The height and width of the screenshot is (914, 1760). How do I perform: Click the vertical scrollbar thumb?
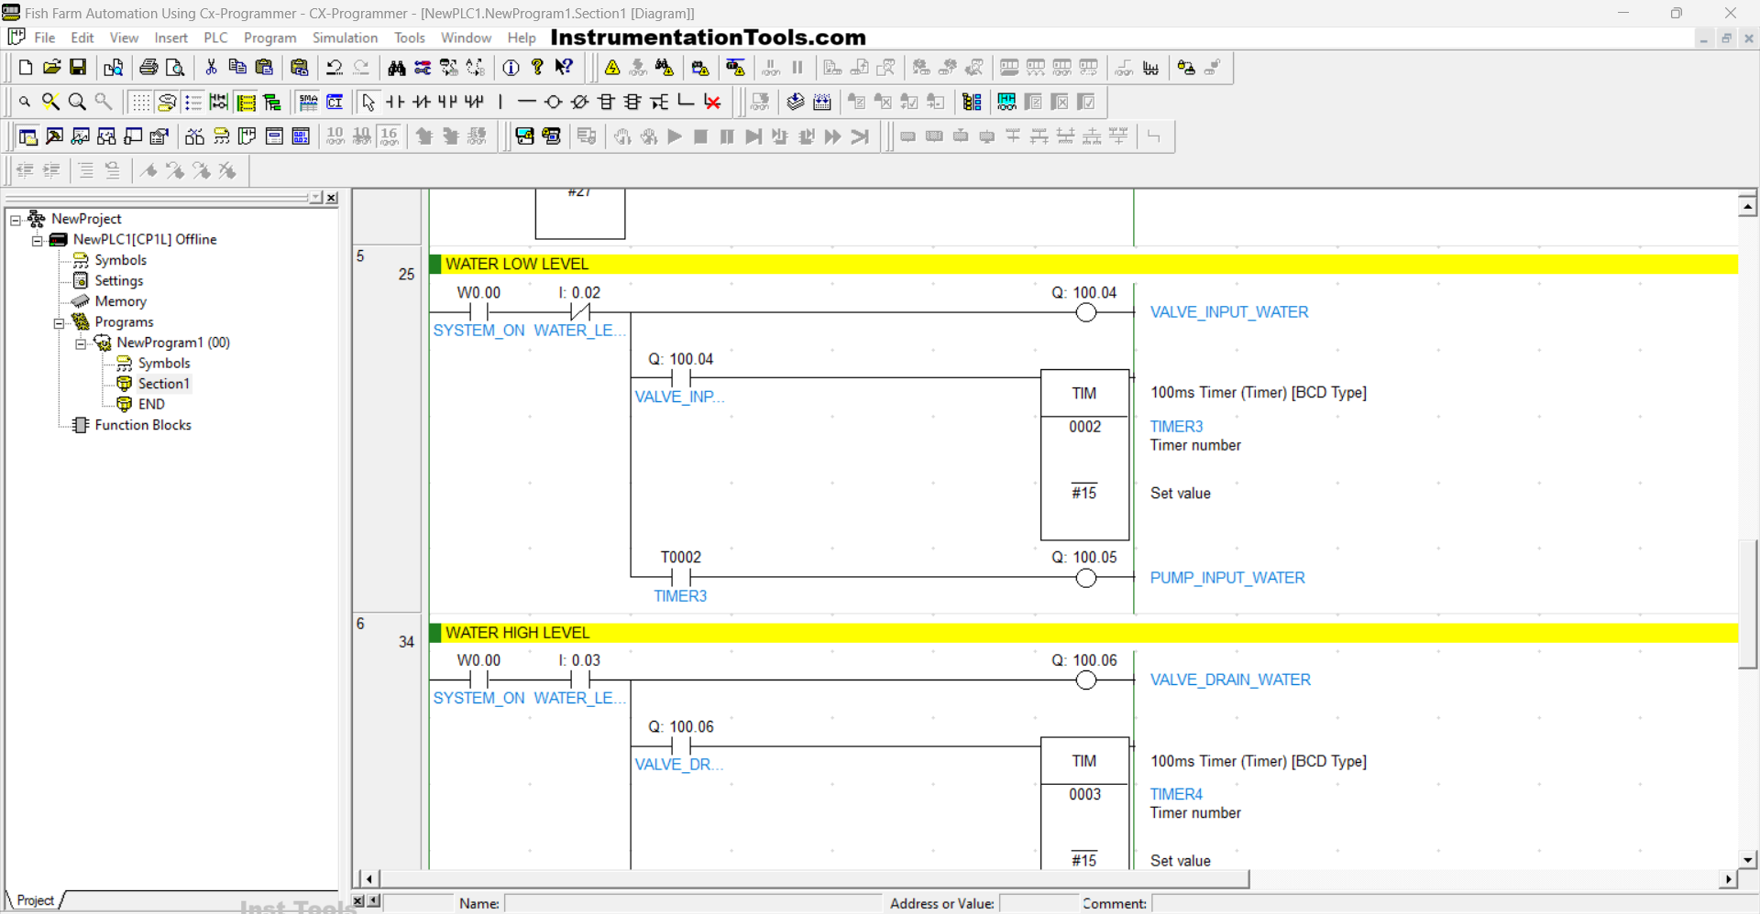pyautogui.click(x=1747, y=604)
